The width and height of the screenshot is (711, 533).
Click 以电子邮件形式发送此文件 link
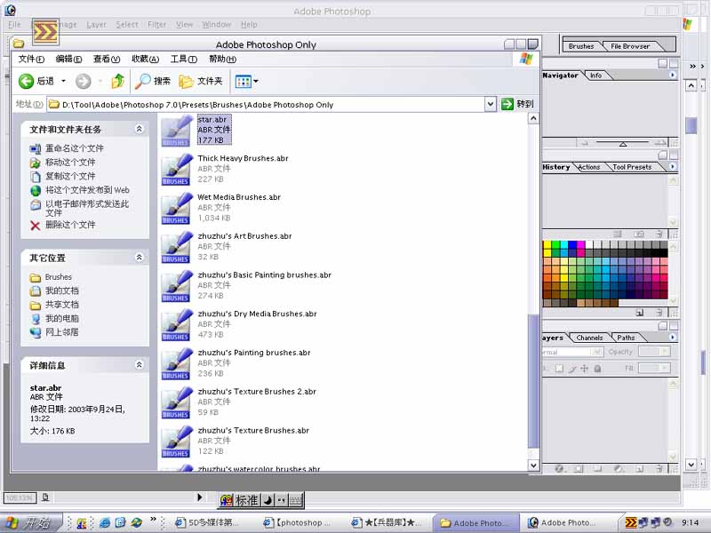pyautogui.click(x=87, y=208)
